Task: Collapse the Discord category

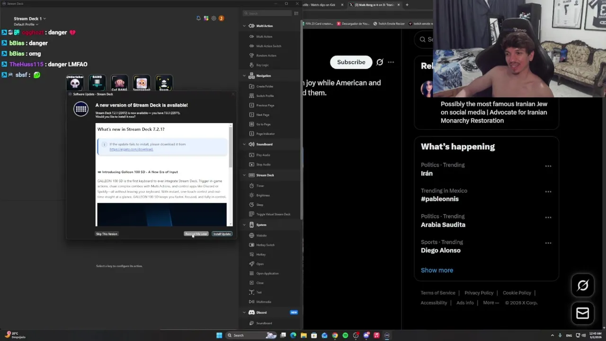Action: 244,313
